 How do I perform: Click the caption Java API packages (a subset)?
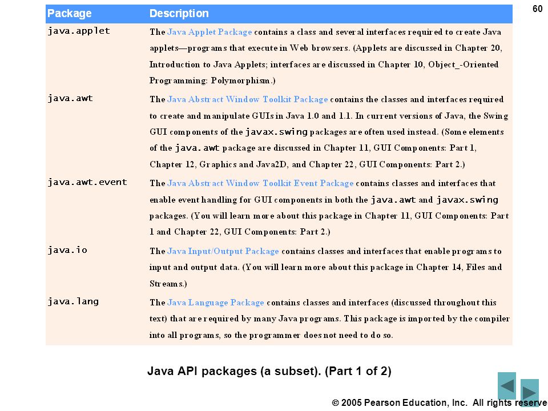tap(269, 371)
